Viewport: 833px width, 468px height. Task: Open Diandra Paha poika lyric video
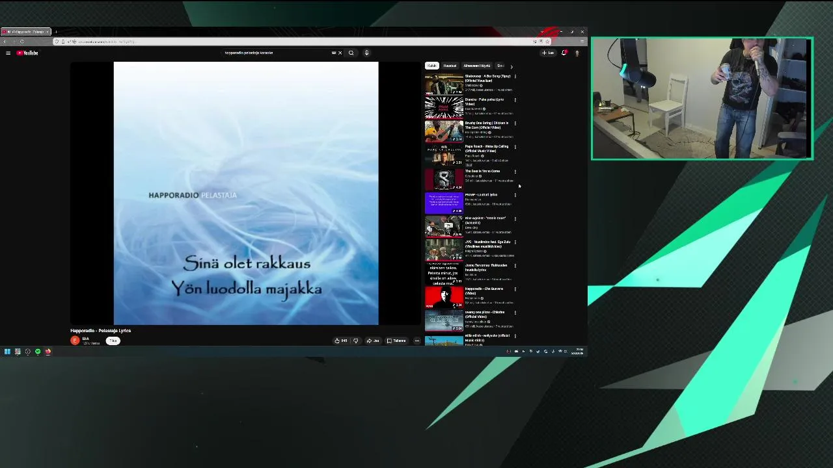[444, 107]
